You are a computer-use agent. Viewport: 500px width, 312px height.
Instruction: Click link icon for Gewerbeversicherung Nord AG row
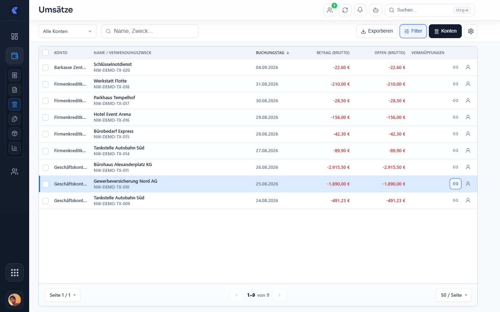click(x=456, y=184)
